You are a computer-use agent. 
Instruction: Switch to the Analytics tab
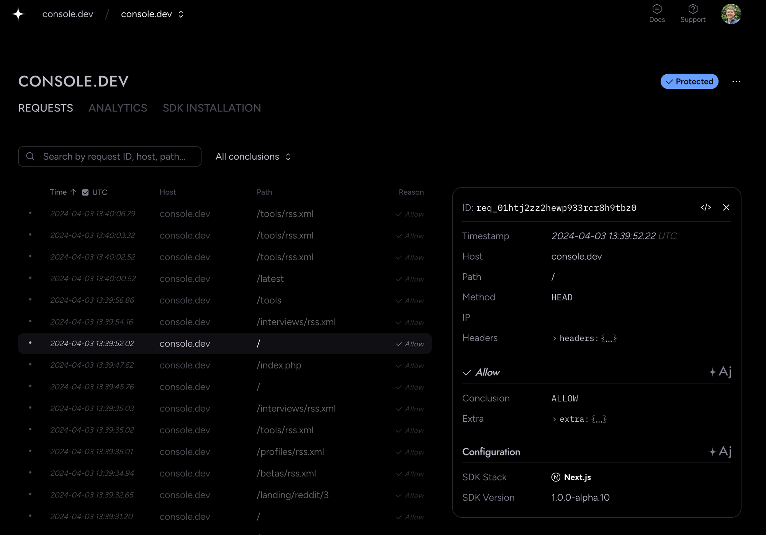point(118,108)
